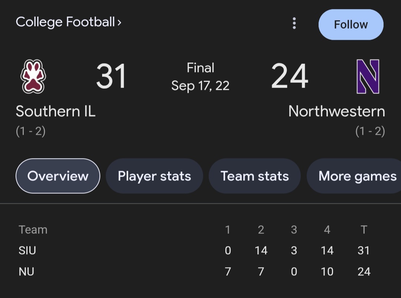The height and width of the screenshot is (298, 401).
Task: Tap the College Football chevron arrow
Action: (x=119, y=23)
